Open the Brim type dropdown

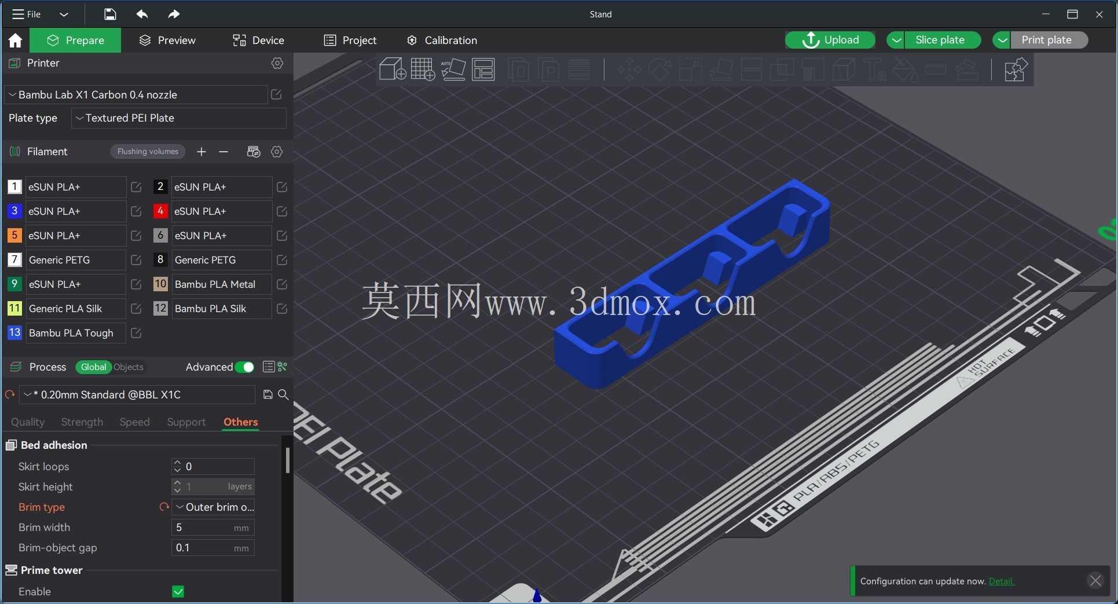point(213,507)
